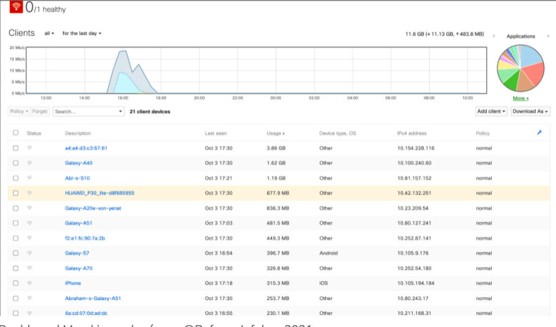Click status wifi icon for Galaxy-A20e-von-yenat
This screenshot has width=556, height=327.
[30, 208]
